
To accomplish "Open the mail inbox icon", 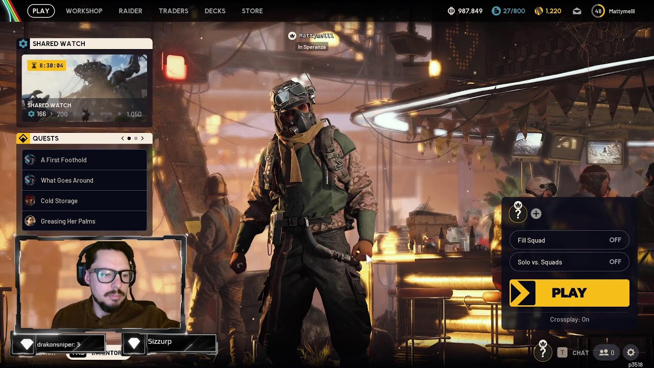I will point(577,11).
